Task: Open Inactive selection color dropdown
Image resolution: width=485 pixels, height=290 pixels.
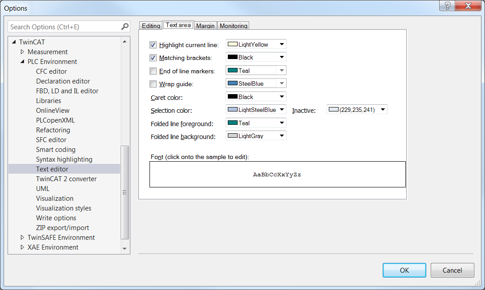Action: [357, 110]
